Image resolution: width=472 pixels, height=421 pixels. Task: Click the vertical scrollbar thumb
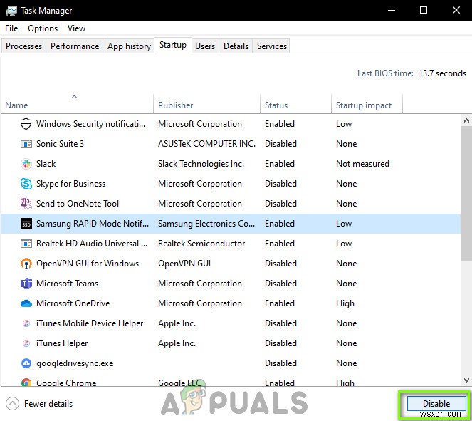466,194
